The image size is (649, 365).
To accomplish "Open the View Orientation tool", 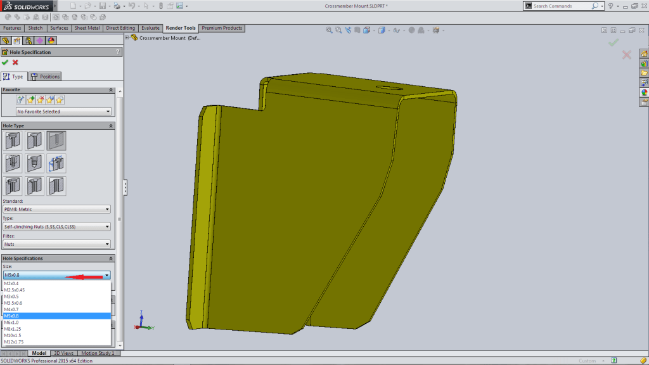I will point(382,29).
